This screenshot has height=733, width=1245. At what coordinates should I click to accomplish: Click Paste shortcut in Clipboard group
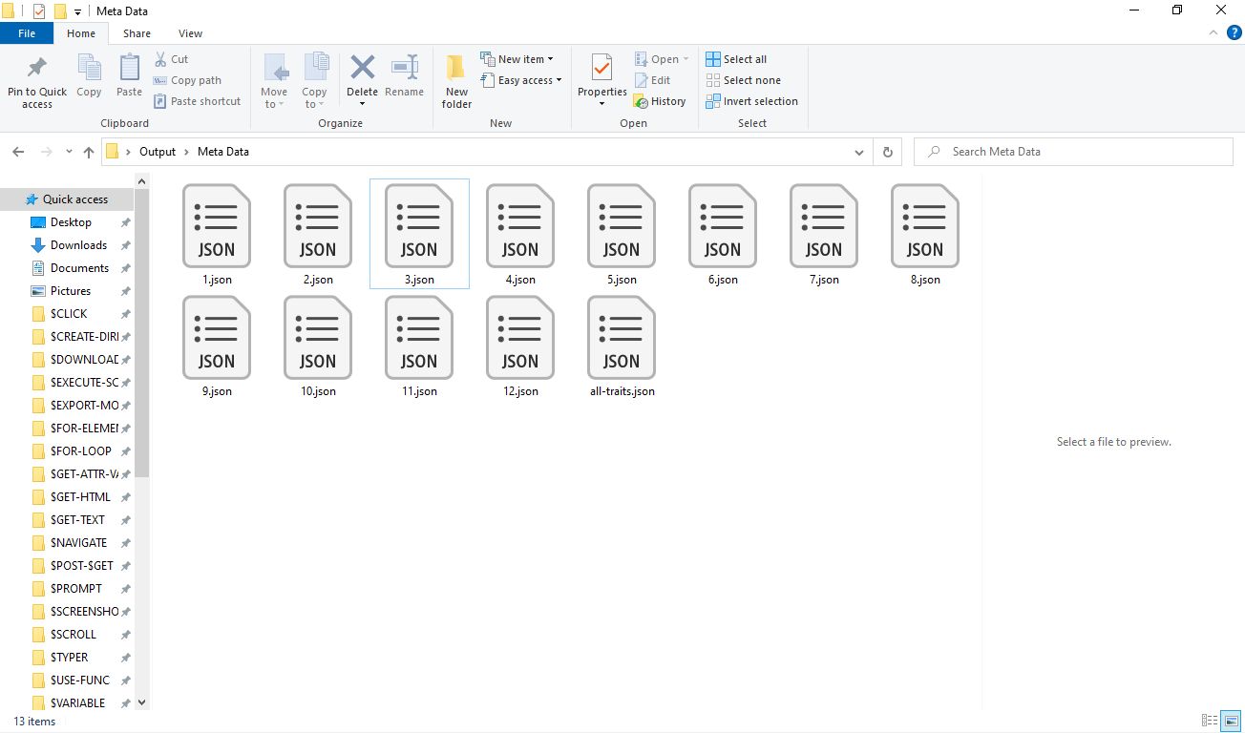point(197,101)
